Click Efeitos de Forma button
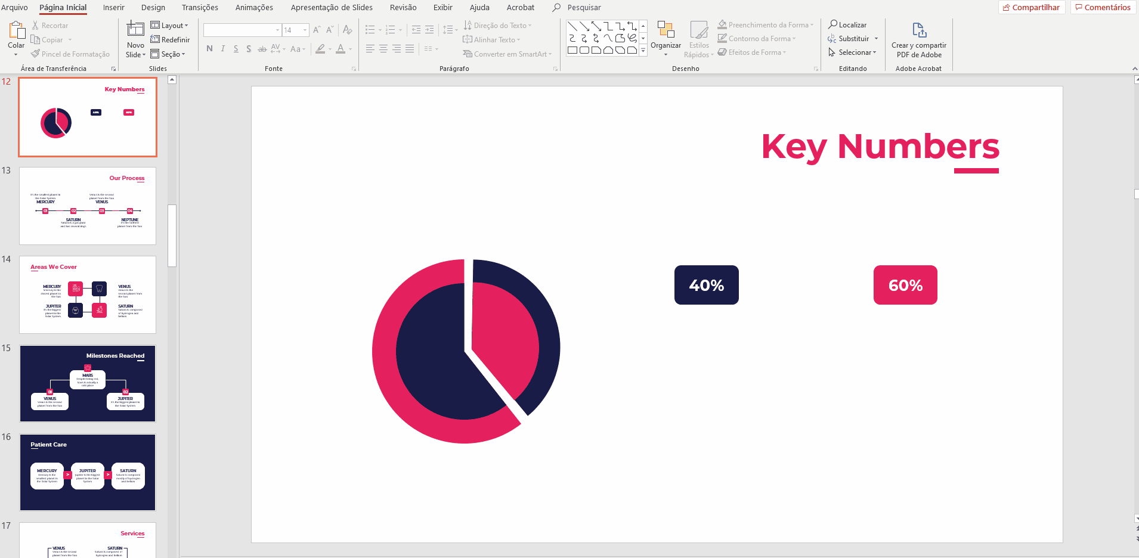 752,52
